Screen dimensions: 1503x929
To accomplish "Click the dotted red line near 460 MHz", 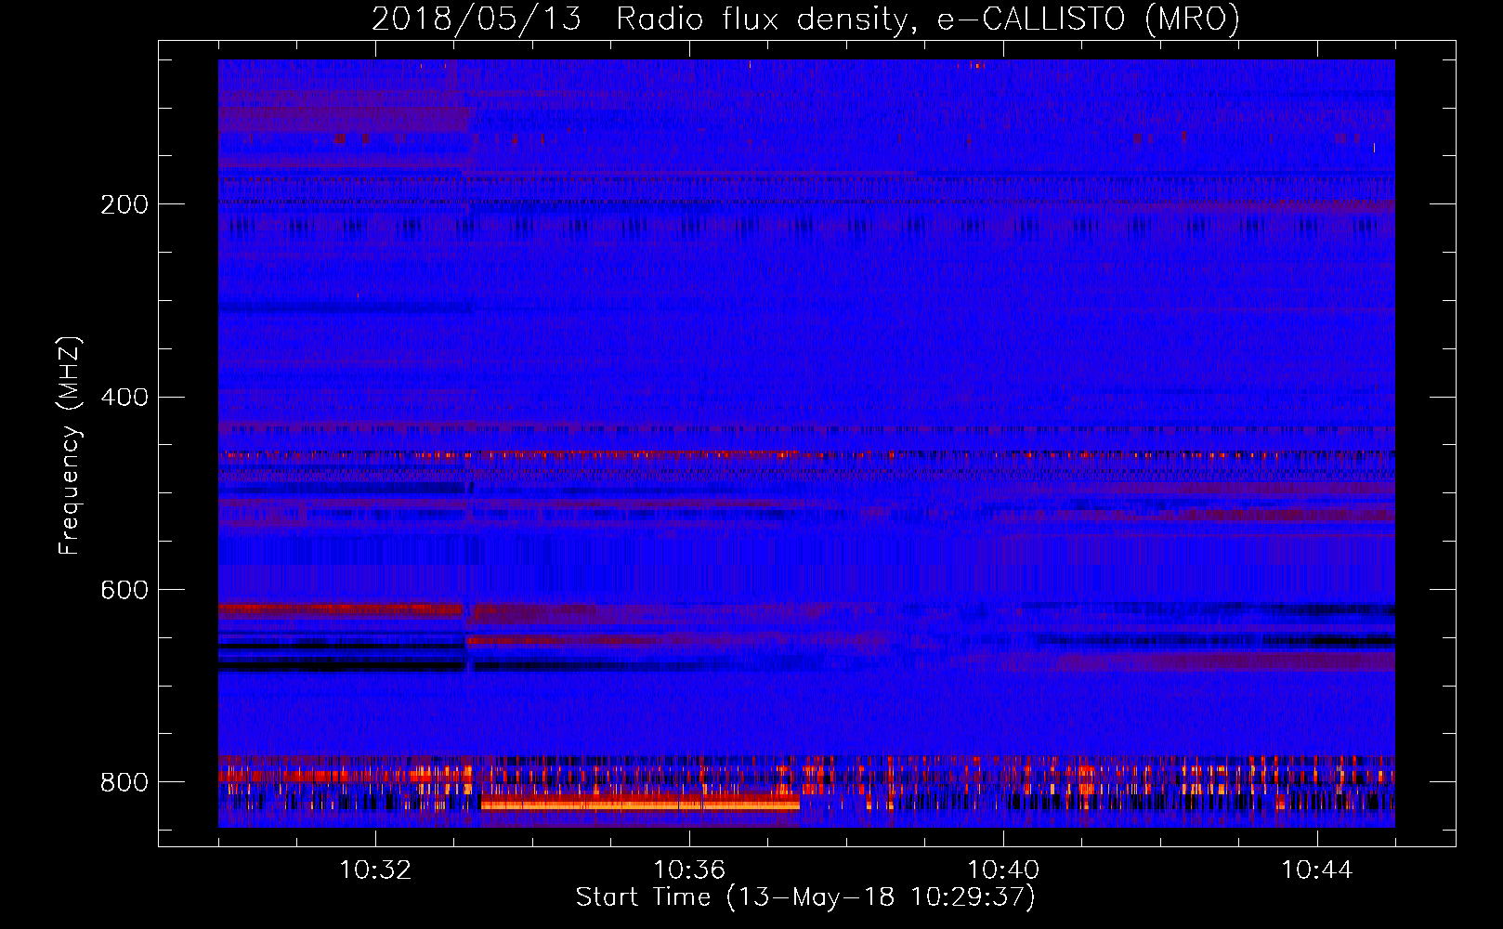I will click(x=806, y=455).
